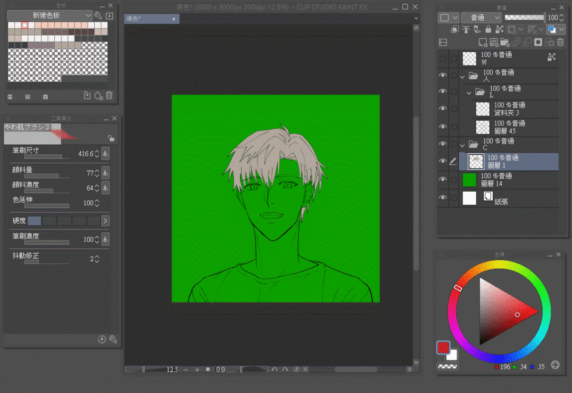Toggle visibility of the 紙張 paper layer
Screen dimensions: 572x393
(442, 198)
